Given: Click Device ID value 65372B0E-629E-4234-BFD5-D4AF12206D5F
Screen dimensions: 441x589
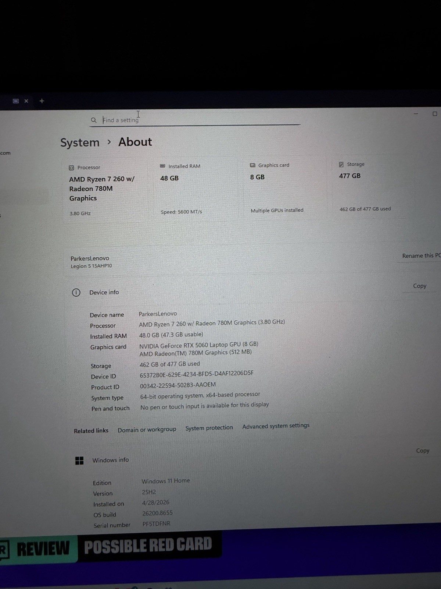Looking at the screenshot, I should [197, 374].
